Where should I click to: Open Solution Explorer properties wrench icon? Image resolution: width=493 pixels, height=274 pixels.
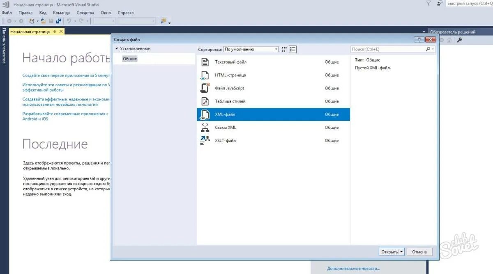click(x=460, y=40)
